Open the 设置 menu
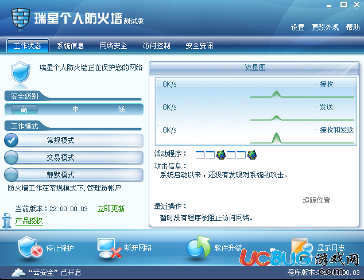Viewport: 364px width, 280px height. click(x=297, y=28)
